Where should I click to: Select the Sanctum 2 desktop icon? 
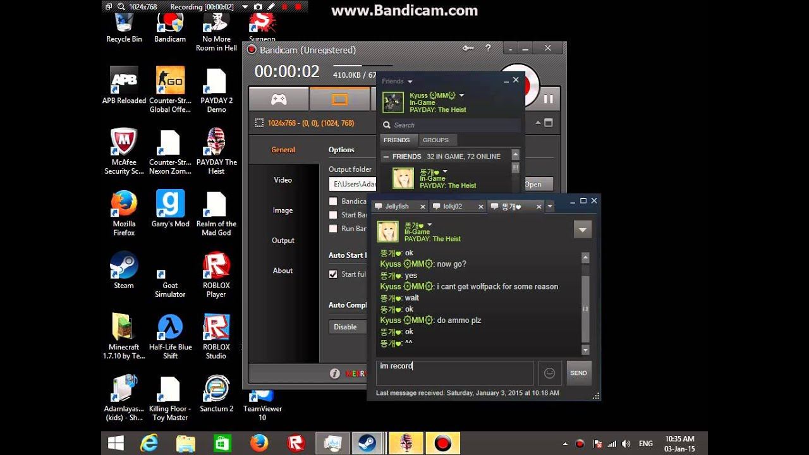point(216,394)
